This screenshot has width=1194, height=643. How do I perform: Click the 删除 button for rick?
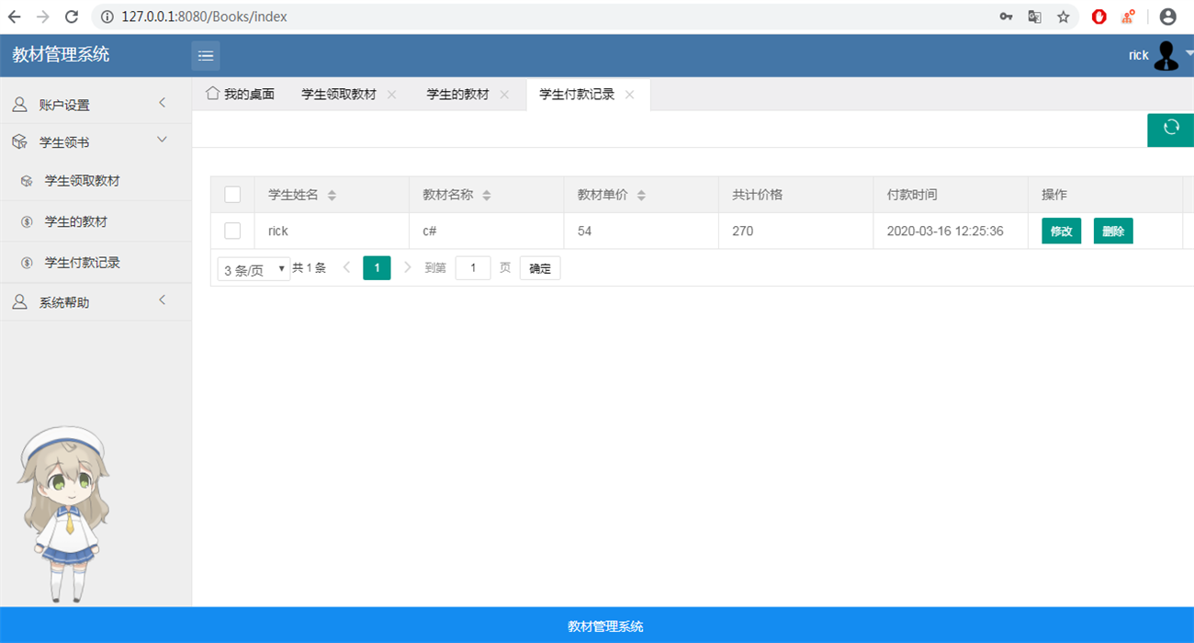tap(1113, 231)
